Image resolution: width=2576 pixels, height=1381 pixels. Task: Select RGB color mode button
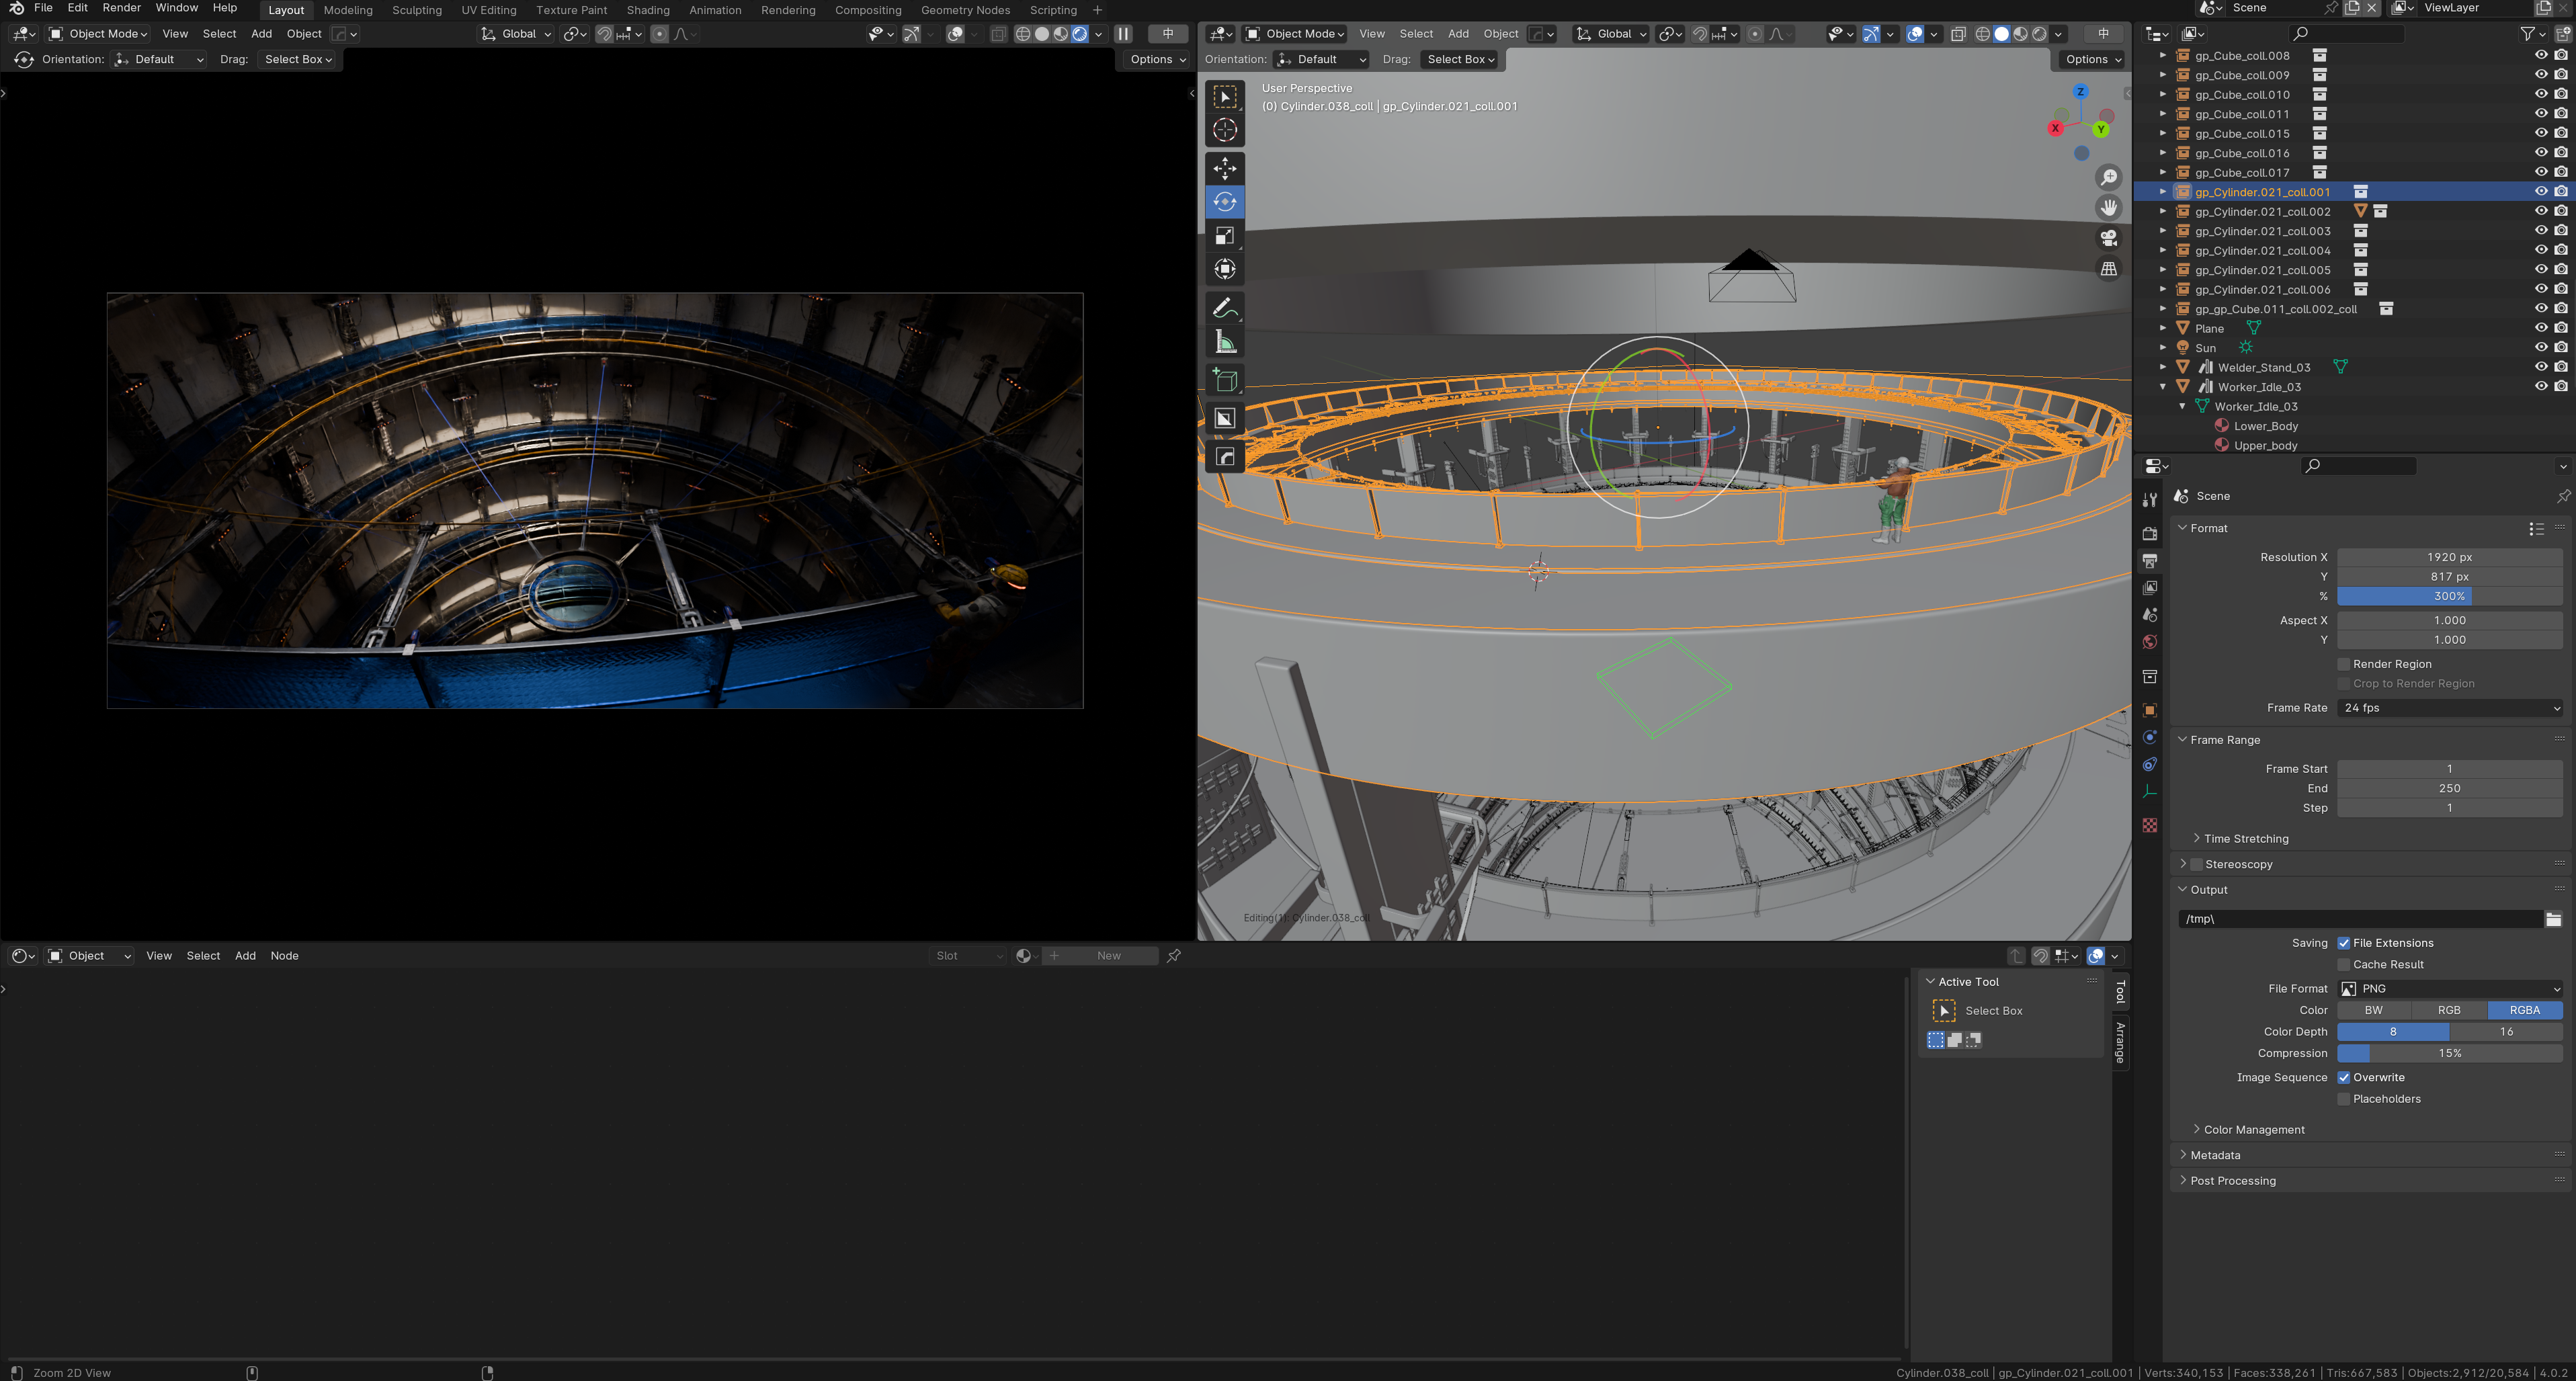2449,1010
